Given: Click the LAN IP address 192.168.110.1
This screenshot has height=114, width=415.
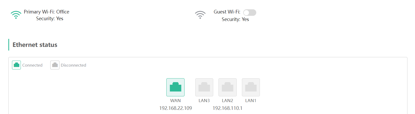Looking at the screenshot, I should pyautogui.click(x=227, y=108).
